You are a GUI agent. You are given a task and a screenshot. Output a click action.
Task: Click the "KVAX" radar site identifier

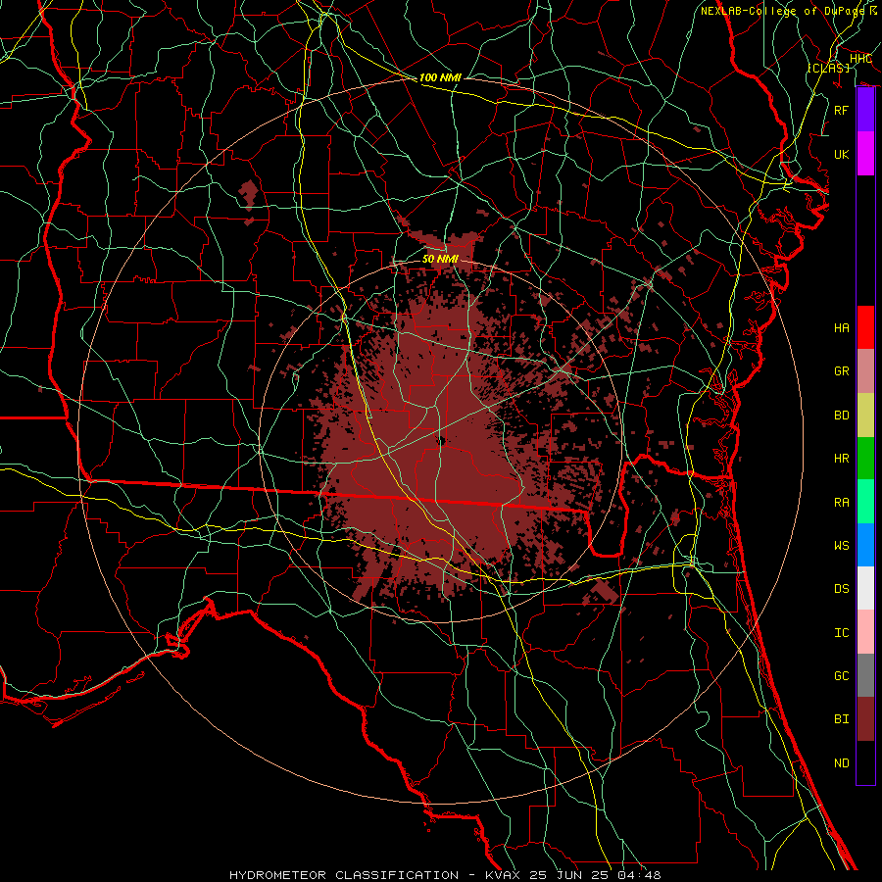point(503,875)
